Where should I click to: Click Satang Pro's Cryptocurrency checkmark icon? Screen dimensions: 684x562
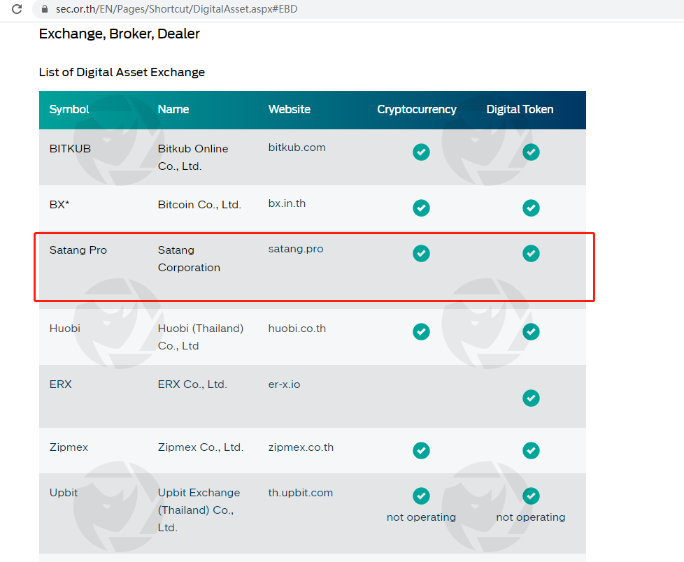[x=421, y=253]
